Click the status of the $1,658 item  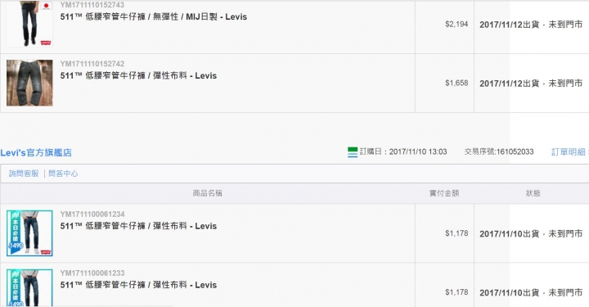[531, 83]
